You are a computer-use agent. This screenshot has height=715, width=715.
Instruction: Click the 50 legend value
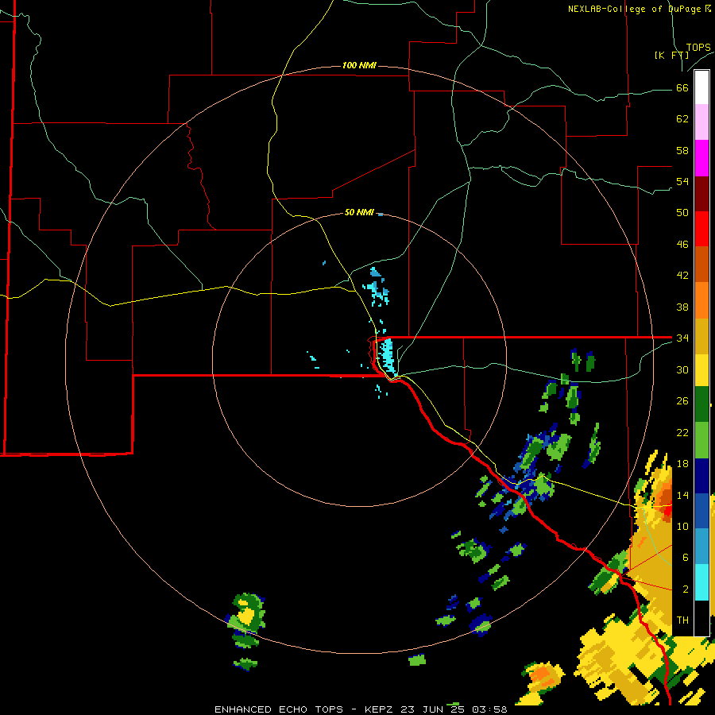[x=682, y=212]
